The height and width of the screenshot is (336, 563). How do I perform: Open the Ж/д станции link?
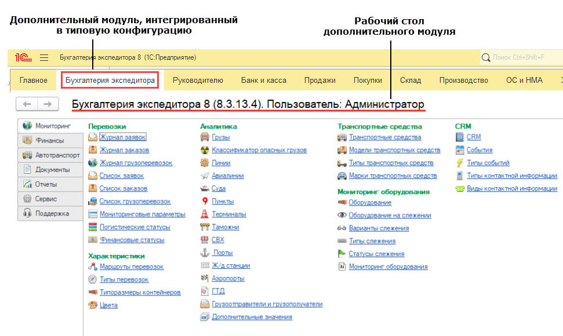231,266
